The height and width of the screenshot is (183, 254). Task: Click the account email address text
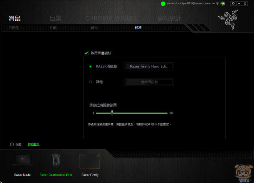tap(191, 3)
